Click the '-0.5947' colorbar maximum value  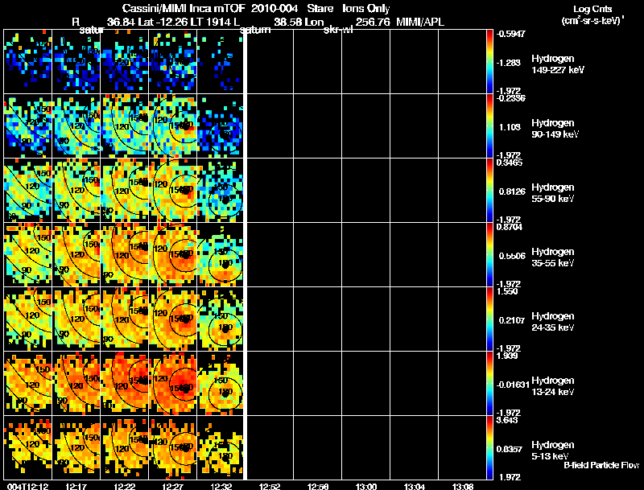(510, 34)
